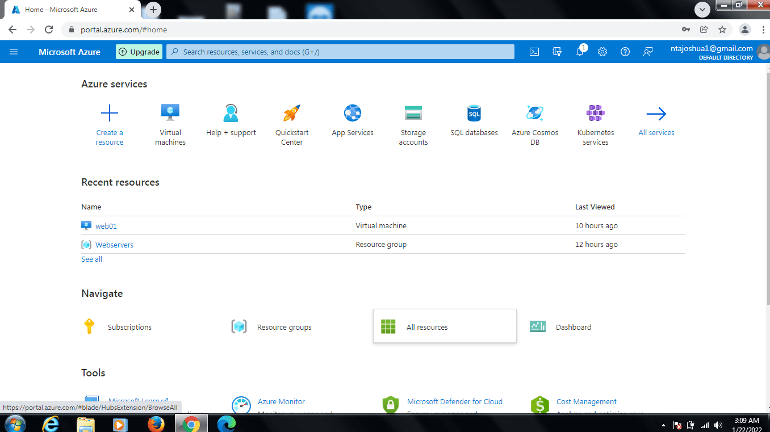Click the Help question mark icon
The image size is (770, 432).
pyautogui.click(x=625, y=52)
